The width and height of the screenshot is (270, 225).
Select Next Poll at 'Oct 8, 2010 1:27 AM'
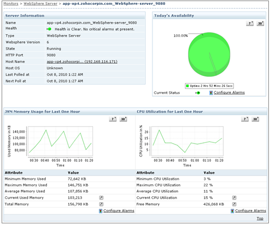point(65,81)
